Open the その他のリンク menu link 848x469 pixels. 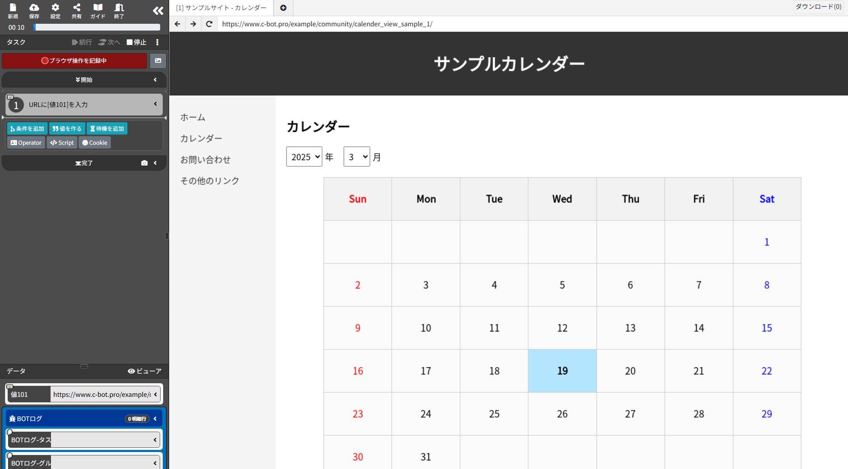click(209, 181)
